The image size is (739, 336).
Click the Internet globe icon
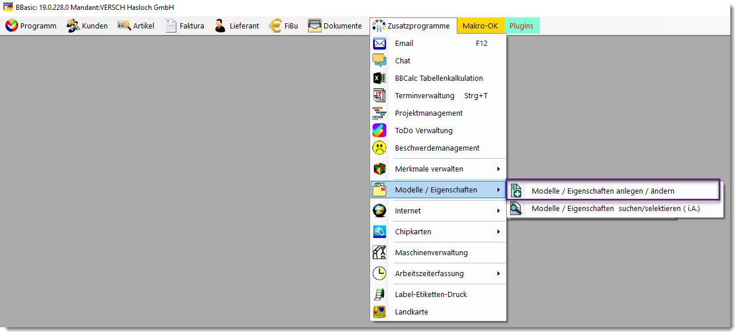(x=379, y=210)
